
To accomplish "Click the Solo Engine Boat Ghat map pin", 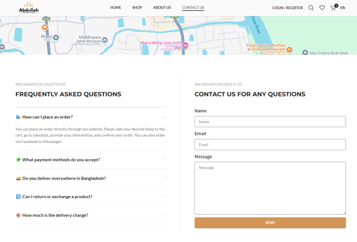I will (305, 53).
